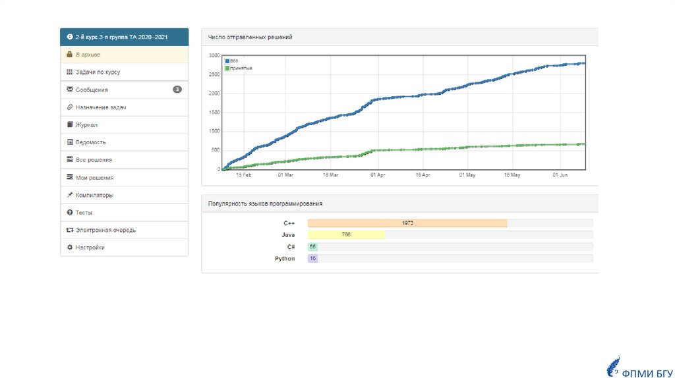The width and height of the screenshot is (675, 378).
Task: Click the lock icon beside «В архиве»
Action: tap(70, 55)
